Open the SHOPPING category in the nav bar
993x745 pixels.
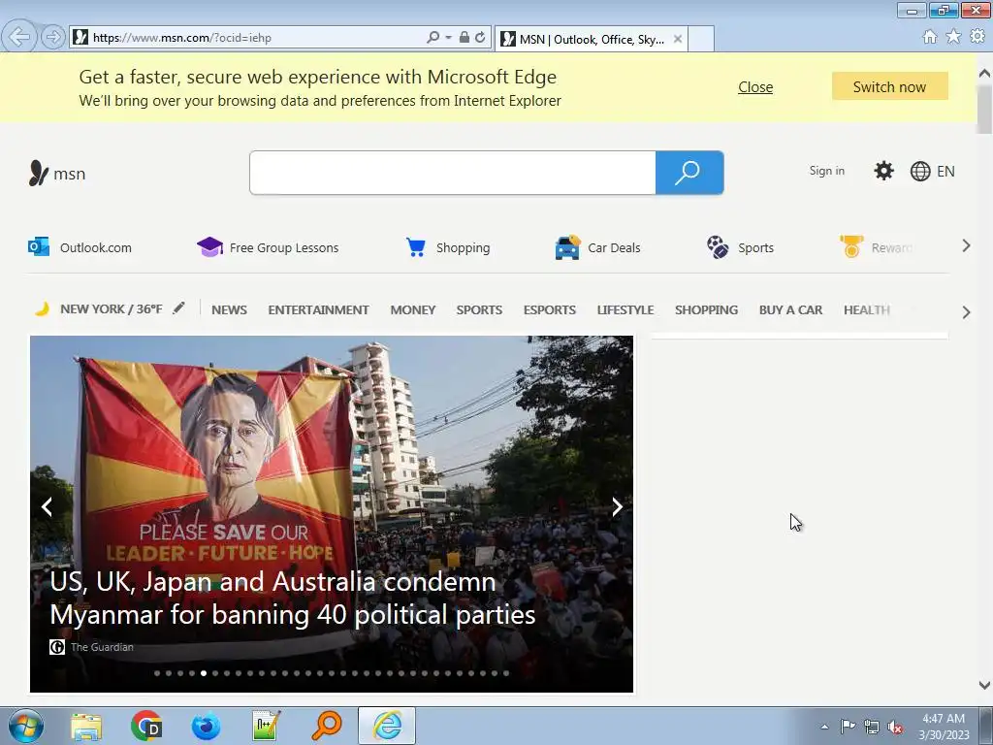click(x=706, y=309)
